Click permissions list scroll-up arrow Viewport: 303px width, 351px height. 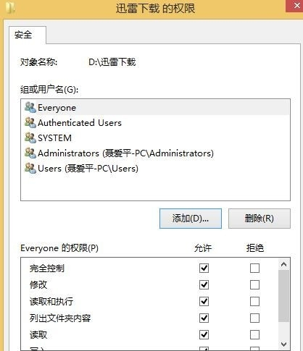click(x=283, y=264)
